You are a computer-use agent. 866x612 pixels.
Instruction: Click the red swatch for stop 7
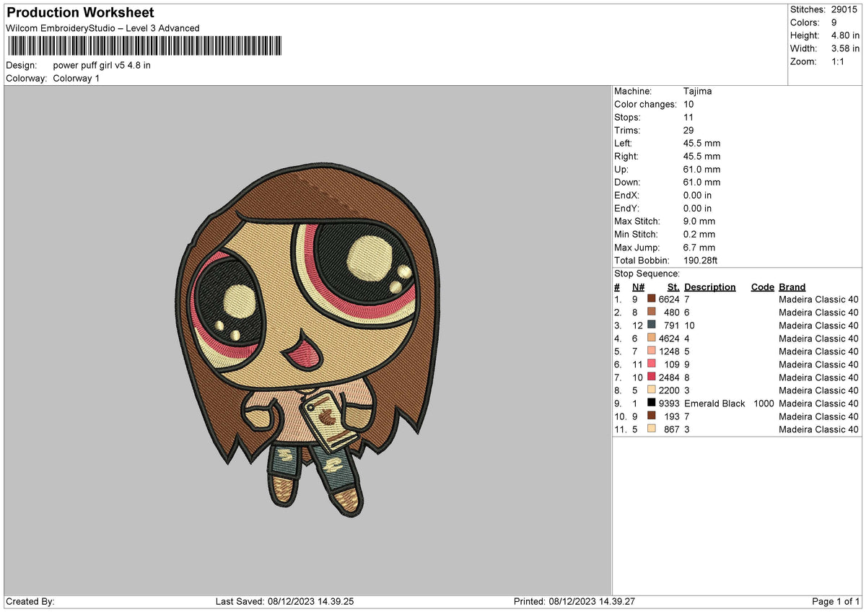pos(651,377)
